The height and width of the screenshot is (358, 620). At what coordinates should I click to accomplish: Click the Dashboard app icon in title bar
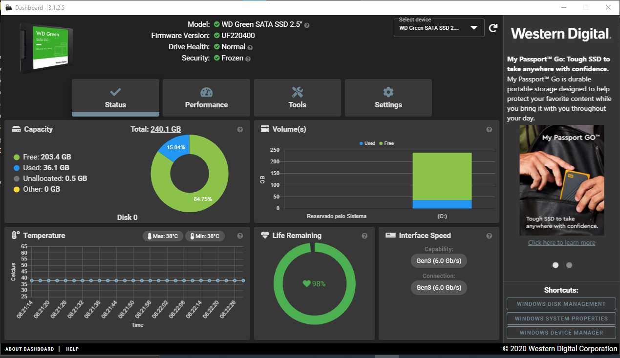[8, 7]
